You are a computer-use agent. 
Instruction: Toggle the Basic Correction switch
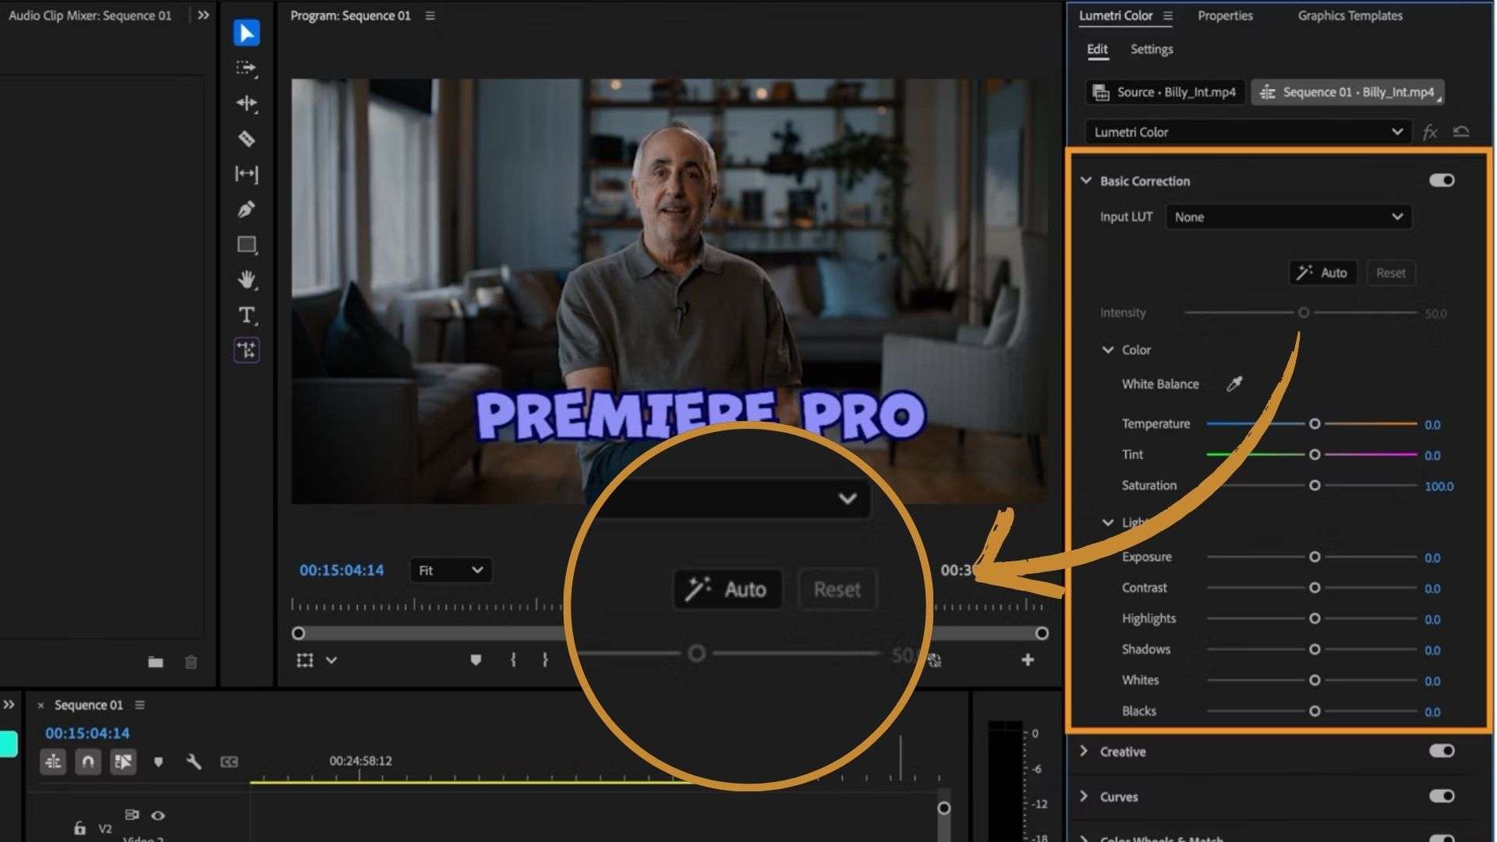(1442, 180)
